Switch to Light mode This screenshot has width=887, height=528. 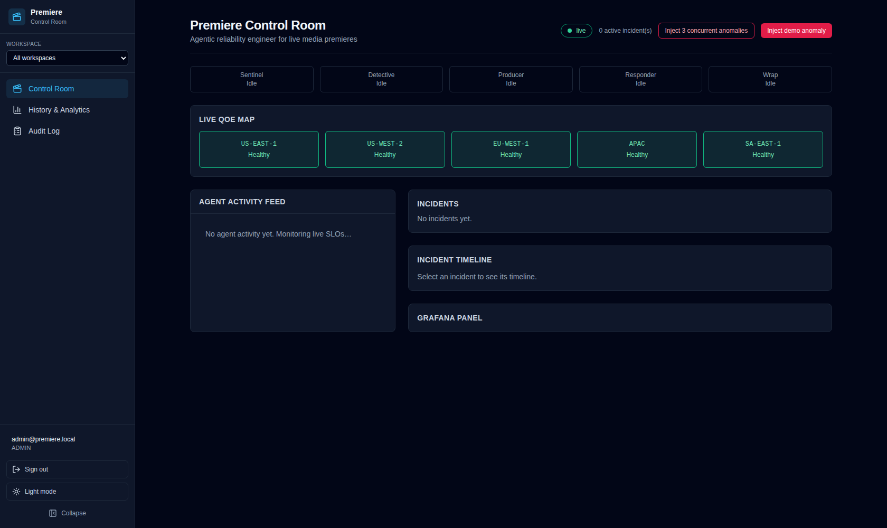(67, 492)
